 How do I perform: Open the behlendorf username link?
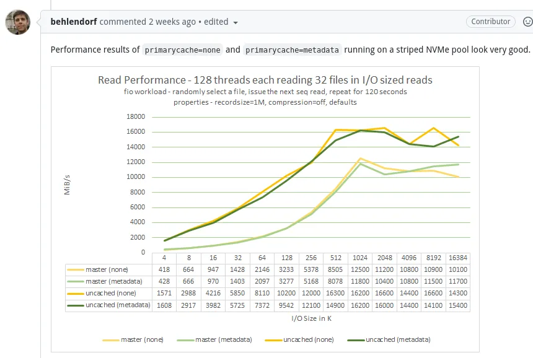pos(74,22)
